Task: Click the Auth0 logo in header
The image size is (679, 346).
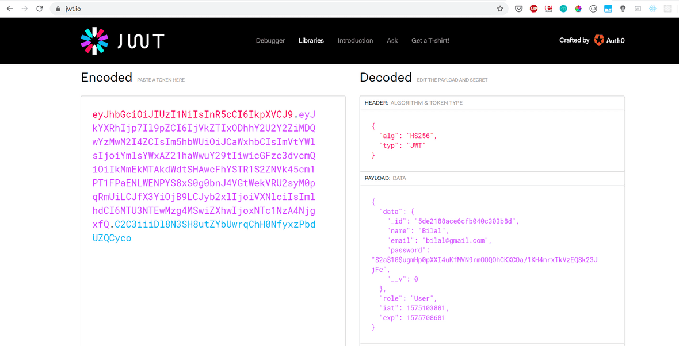Action: click(x=609, y=40)
